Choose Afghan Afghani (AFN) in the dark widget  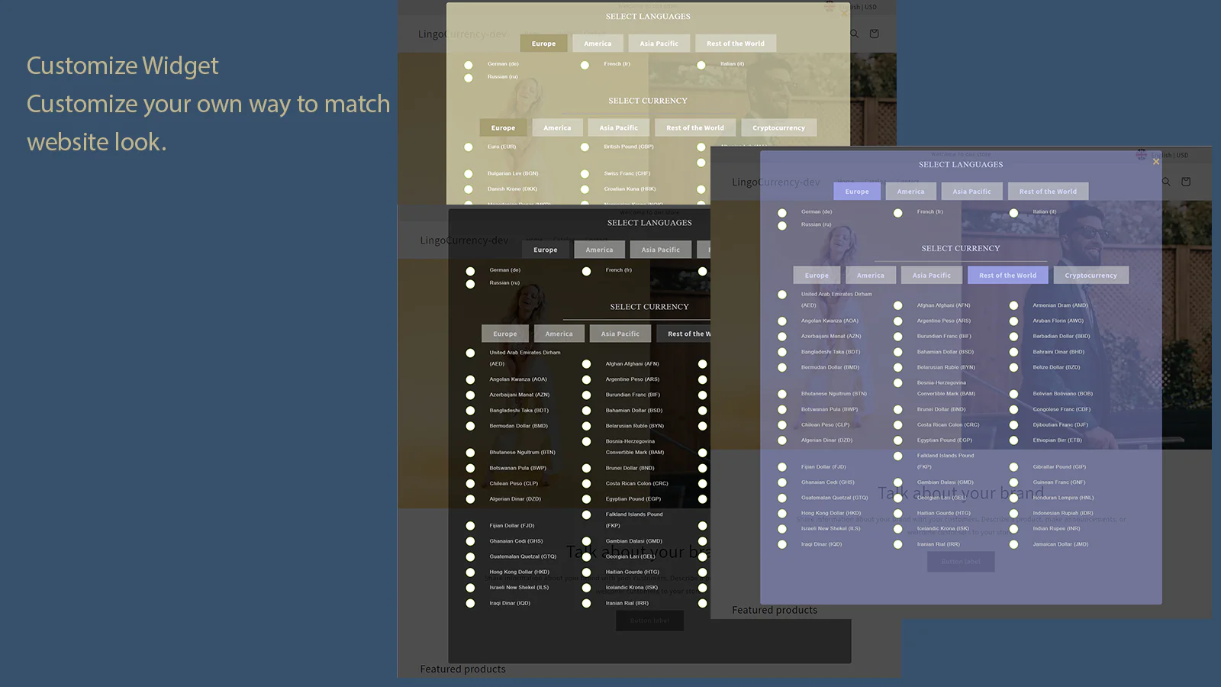[586, 364]
